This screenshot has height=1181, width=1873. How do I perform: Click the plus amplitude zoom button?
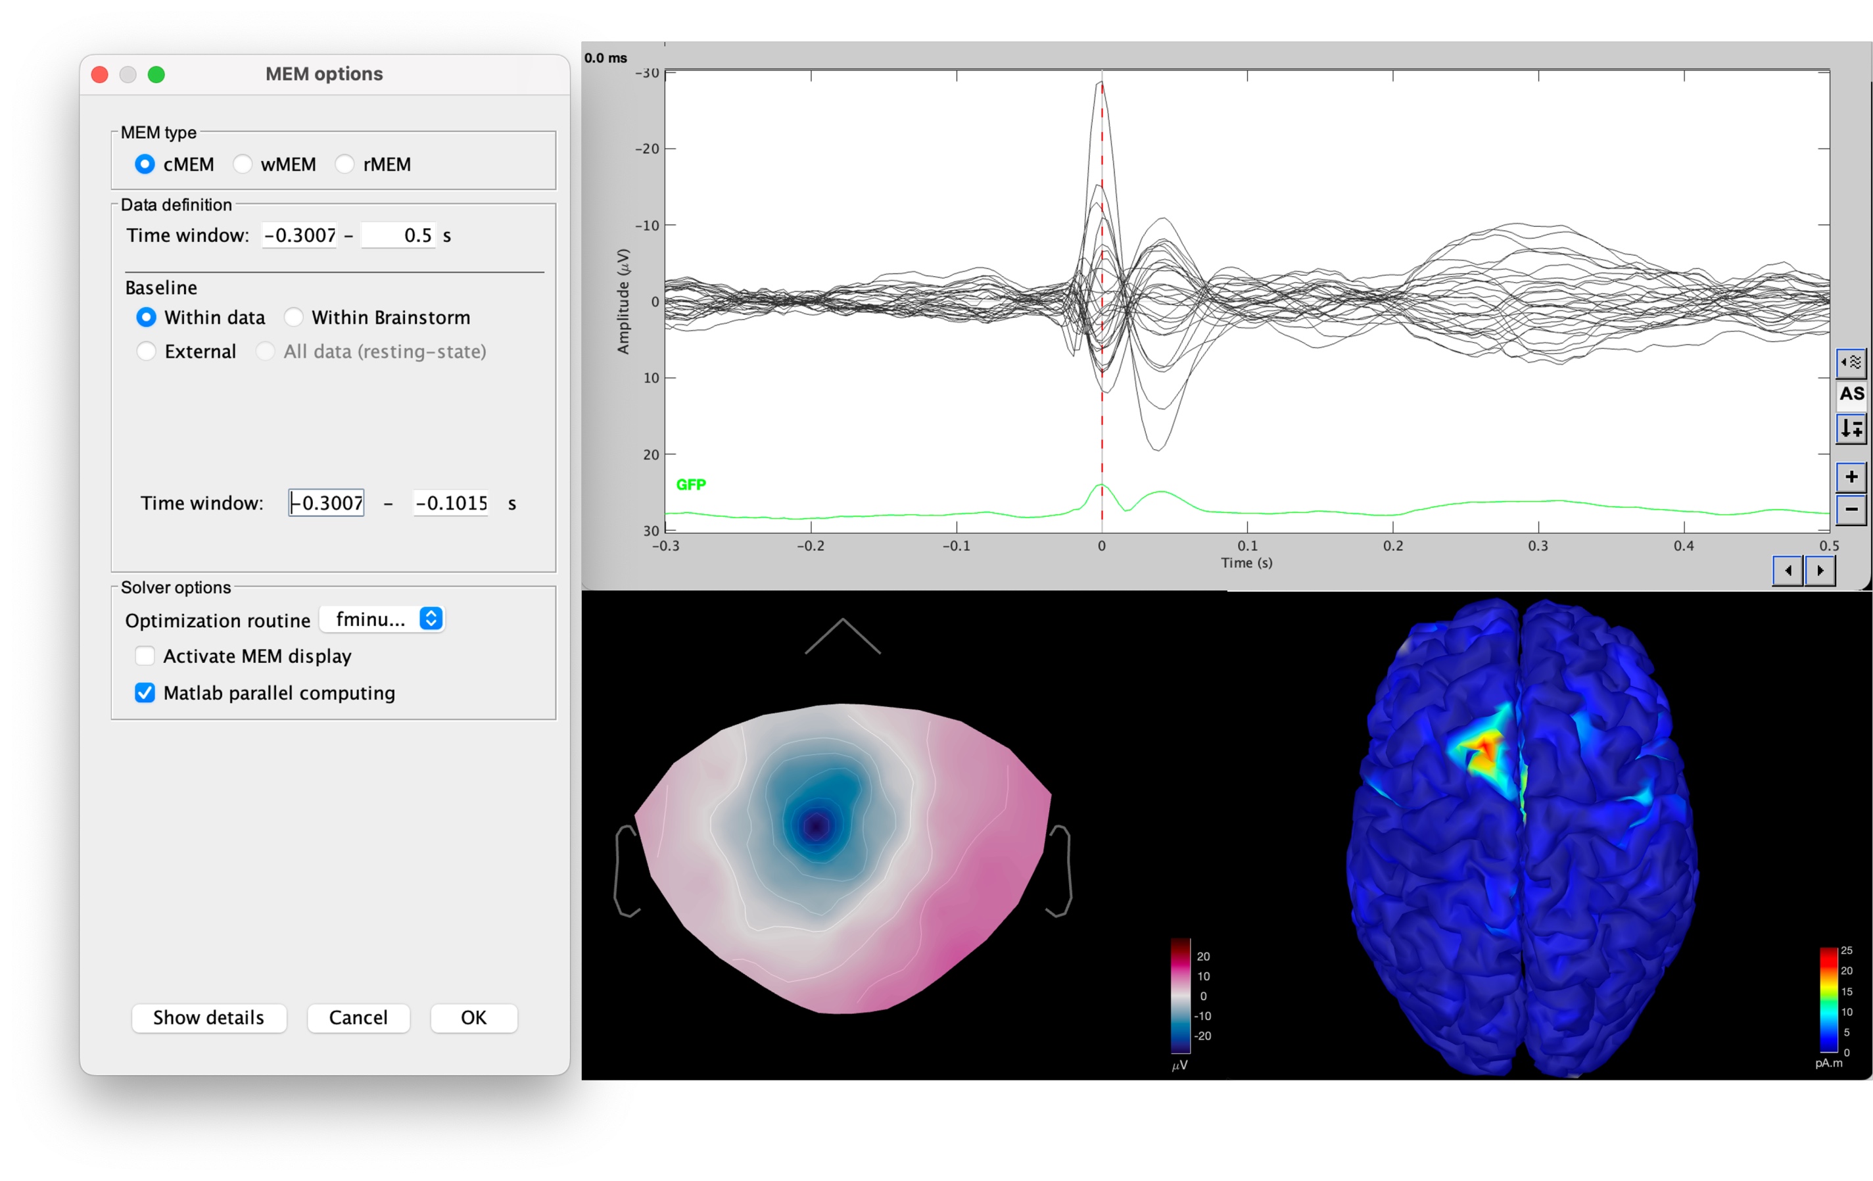click(x=1851, y=477)
